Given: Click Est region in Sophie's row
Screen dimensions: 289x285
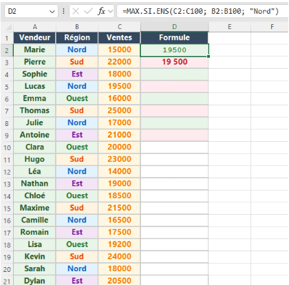Looking at the screenshot, I should pos(77,74).
